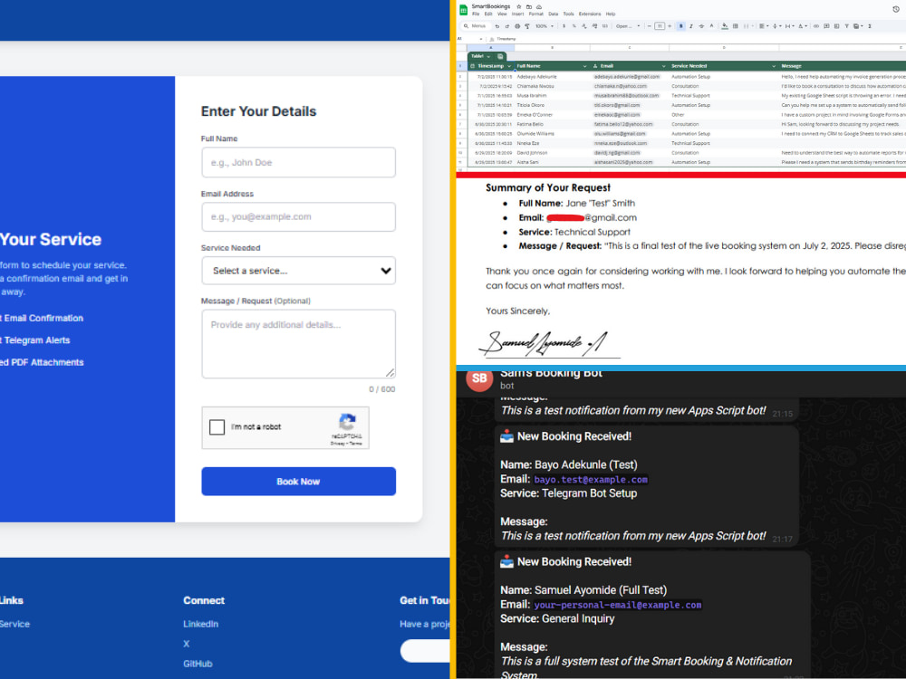Open the text wrapping dropdown
The image size is (906, 679).
coord(789,26)
